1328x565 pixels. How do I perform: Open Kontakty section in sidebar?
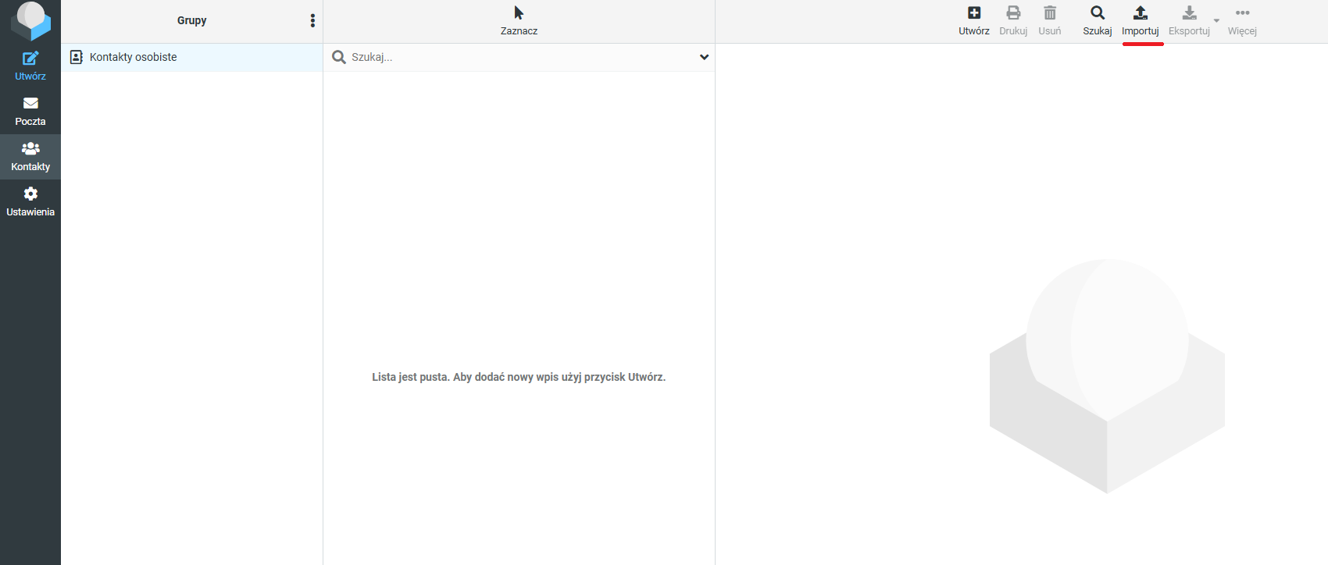tap(30, 157)
